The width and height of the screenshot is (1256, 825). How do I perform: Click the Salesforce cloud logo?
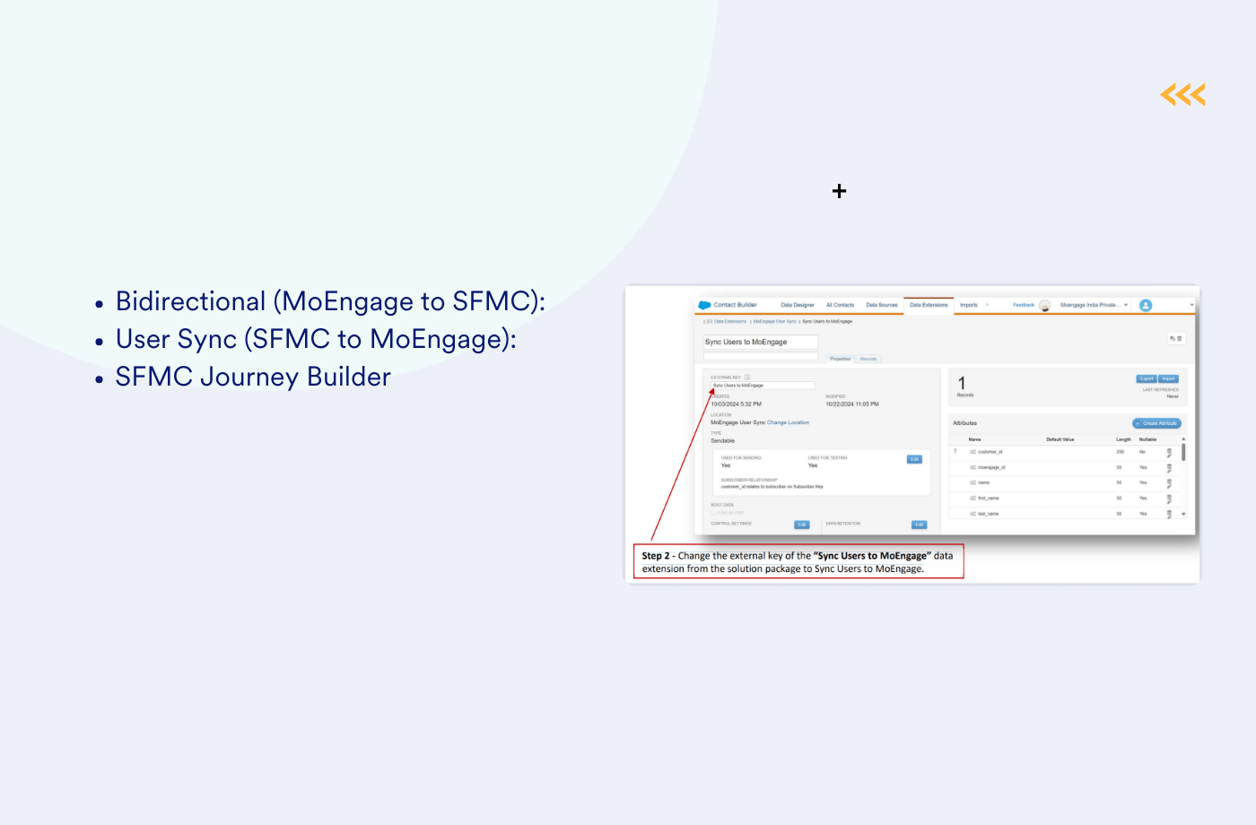click(704, 305)
